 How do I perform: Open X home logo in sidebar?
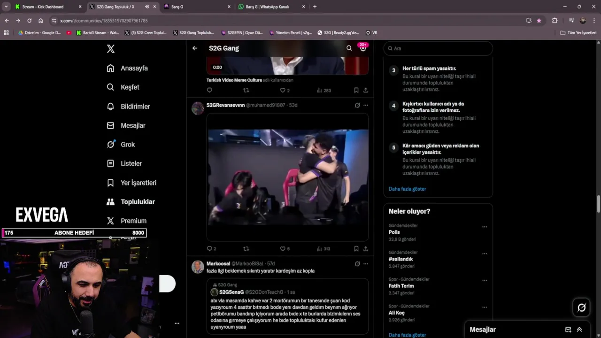point(111,49)
